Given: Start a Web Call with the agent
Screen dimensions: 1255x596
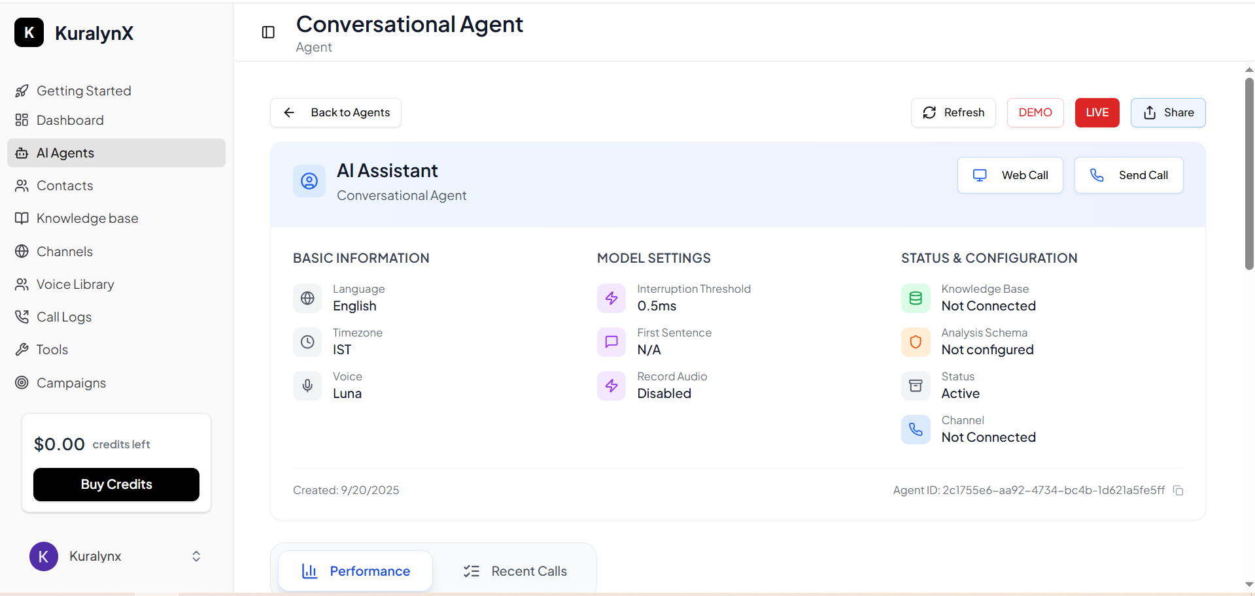Looking at the screenshot, I should pyautogui.click(x=1010, y=174).
